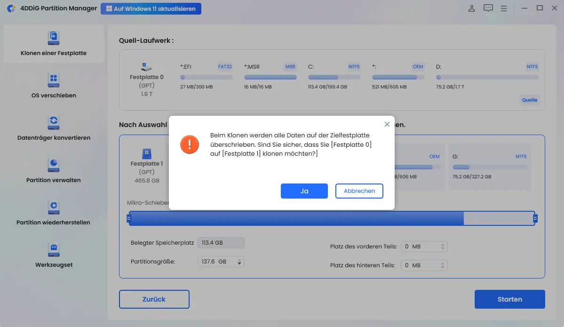Select the G: target partition

click(x=490, y=167)
